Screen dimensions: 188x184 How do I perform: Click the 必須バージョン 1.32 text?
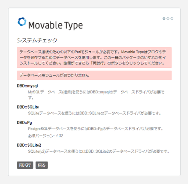46,136
